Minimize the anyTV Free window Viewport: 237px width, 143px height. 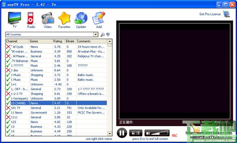pos(220,4)
